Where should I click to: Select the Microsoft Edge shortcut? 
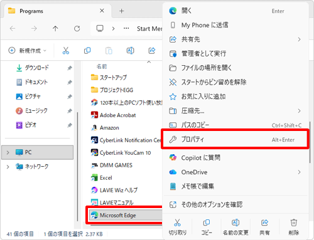[x=126, y=215]
